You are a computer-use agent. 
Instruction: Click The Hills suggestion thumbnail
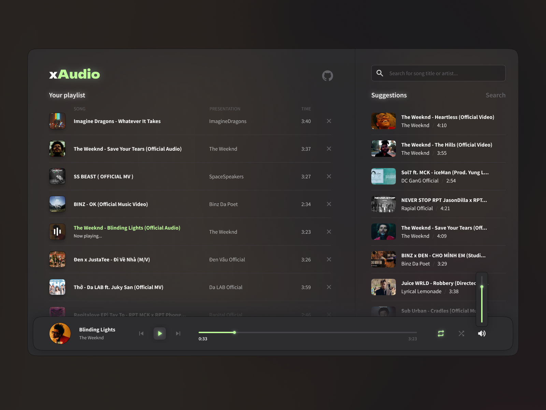point(383,149)
